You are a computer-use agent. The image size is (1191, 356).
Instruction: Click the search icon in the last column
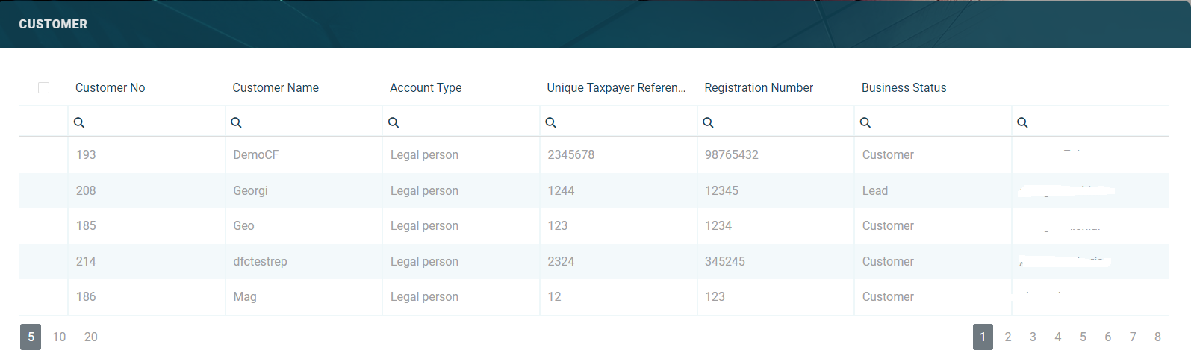click(1022, 122)
